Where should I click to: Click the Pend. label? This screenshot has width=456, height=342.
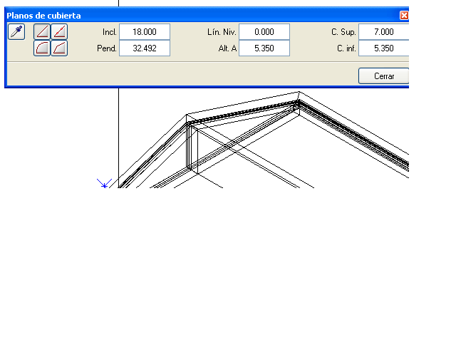[x=107, y=48]
